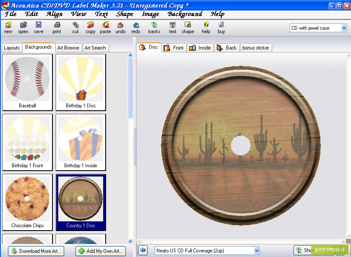Paste using the paste toolbar icon
The height and width of the screenshot is (257, 351).
(x=105, y=28)
